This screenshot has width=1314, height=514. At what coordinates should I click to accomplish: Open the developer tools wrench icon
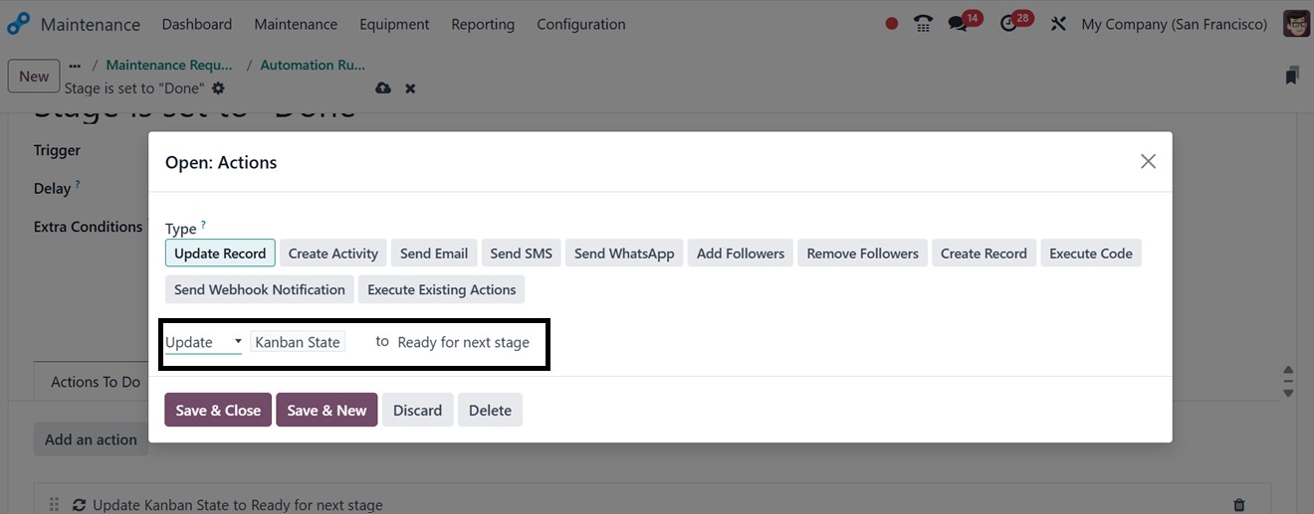(1058, 24)
